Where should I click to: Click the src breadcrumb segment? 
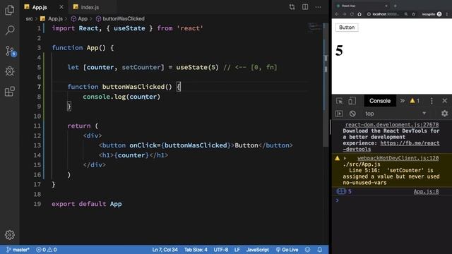click(x=29, y=19)
